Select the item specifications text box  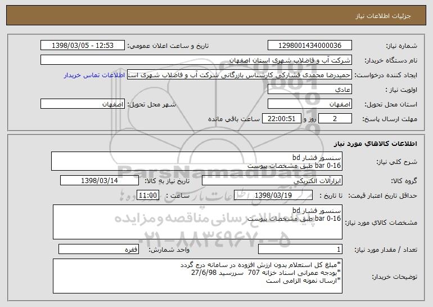(x=197, y=222)
